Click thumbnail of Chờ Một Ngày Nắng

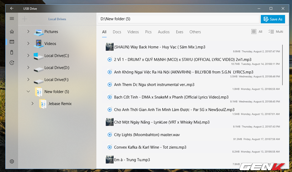[x=109, y=122]
